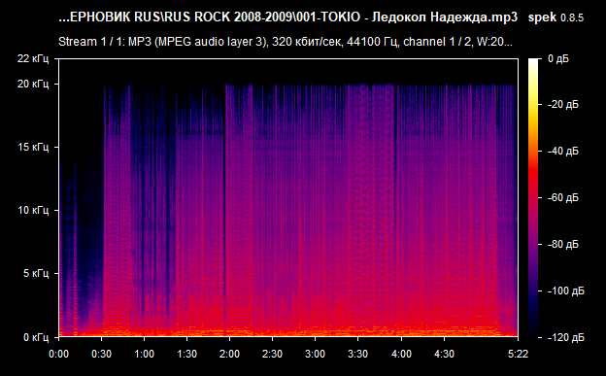606x376 pixels.
Task: Click the '-60 дБ' level scale label
Action: tap(563, 198)
